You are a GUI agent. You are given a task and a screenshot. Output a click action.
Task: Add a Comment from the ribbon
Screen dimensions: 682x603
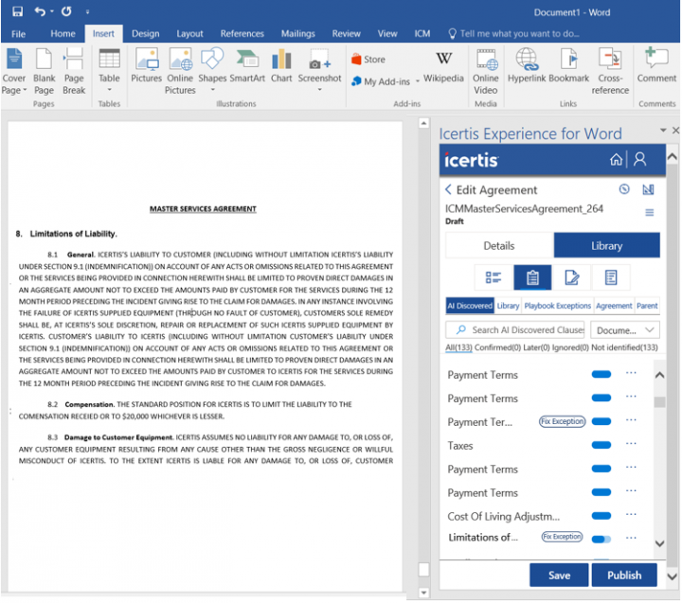pos(656,65)
